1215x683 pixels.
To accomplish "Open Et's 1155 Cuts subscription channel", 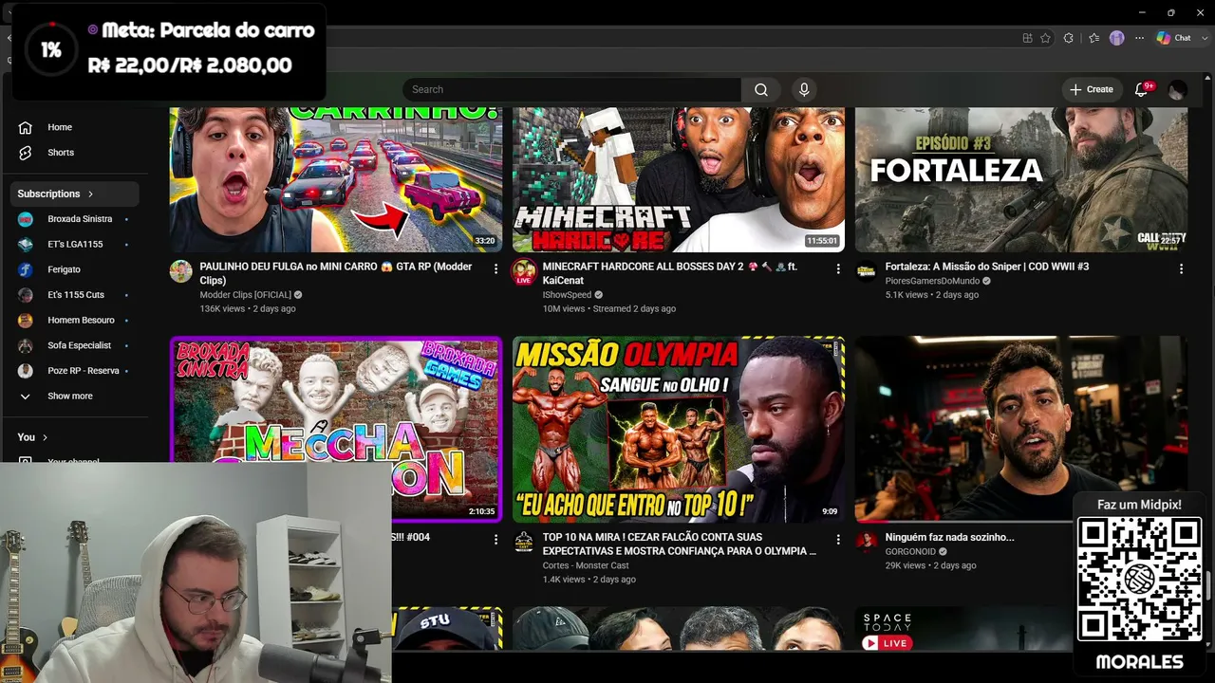I will click(74, 295).
